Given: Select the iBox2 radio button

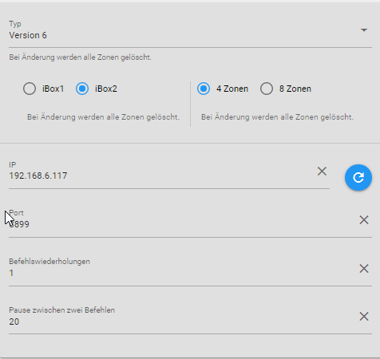Looking at the screenshot, I should pos(82,89).
